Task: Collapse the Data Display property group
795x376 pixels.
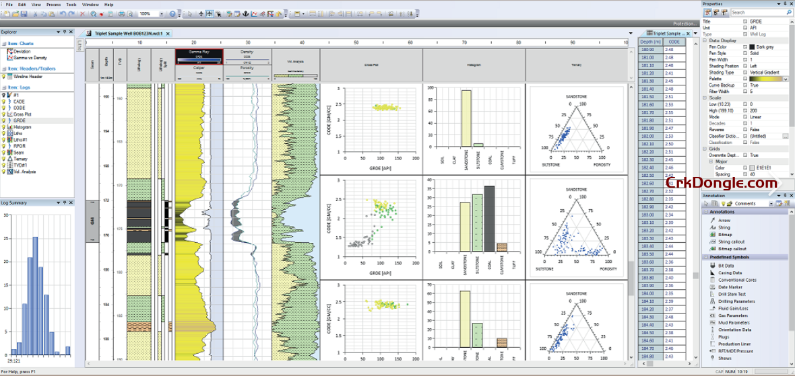Action: (x=705, y=40)
